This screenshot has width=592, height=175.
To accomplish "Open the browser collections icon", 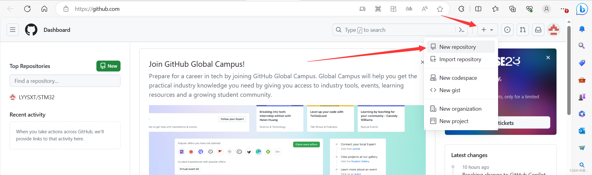I will pyautogui.click(x=512, y=9).
